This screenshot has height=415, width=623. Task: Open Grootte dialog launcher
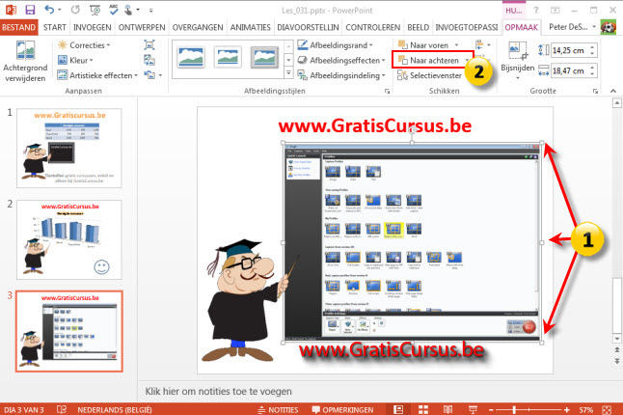pyautogui.click(x=595, y=91)
